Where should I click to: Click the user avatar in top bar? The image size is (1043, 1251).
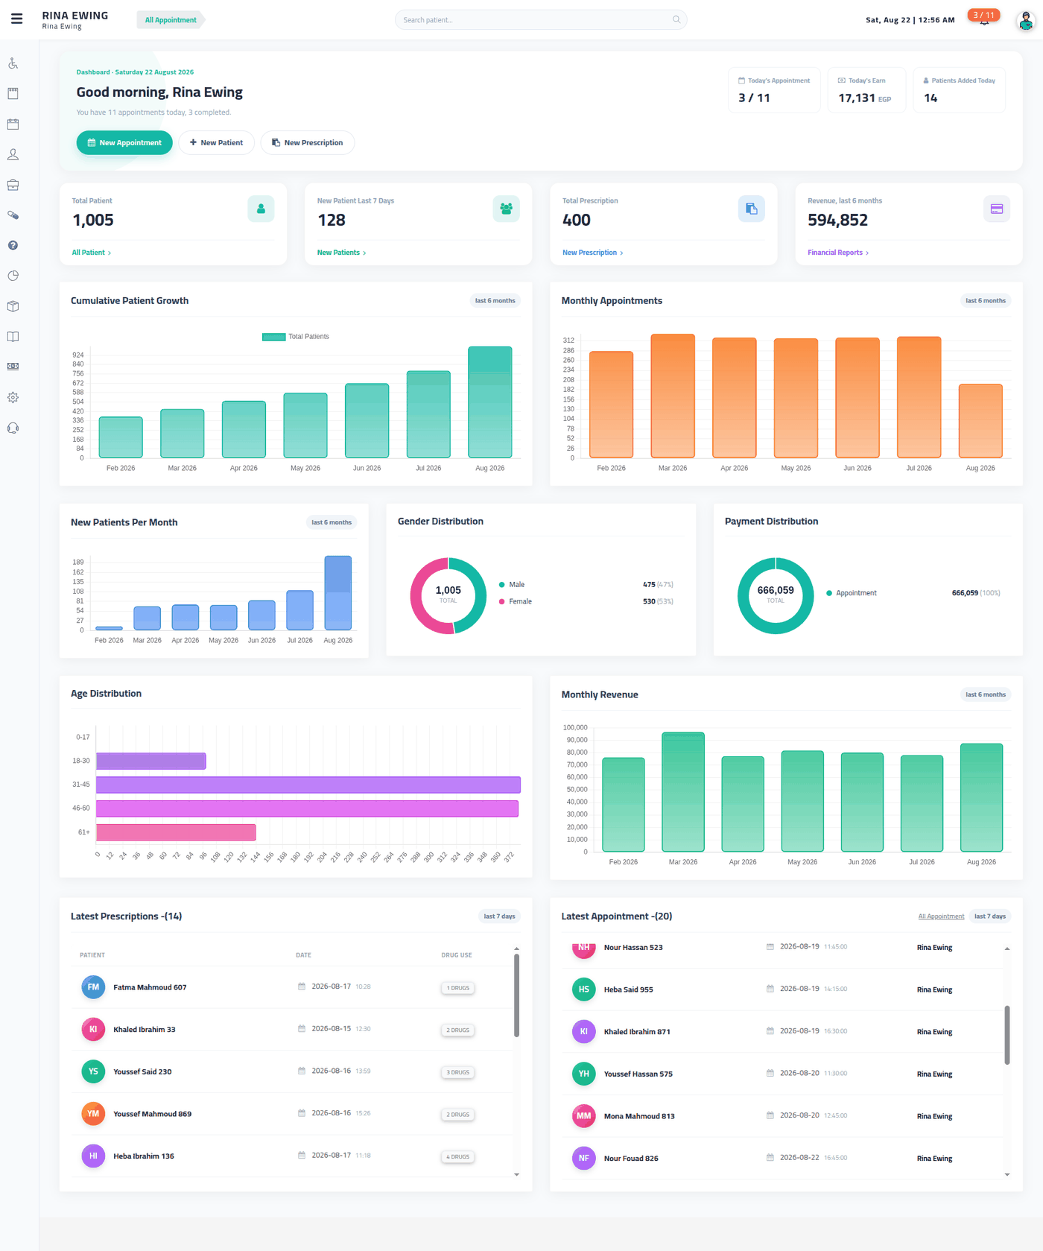(x=1026, y=21)
